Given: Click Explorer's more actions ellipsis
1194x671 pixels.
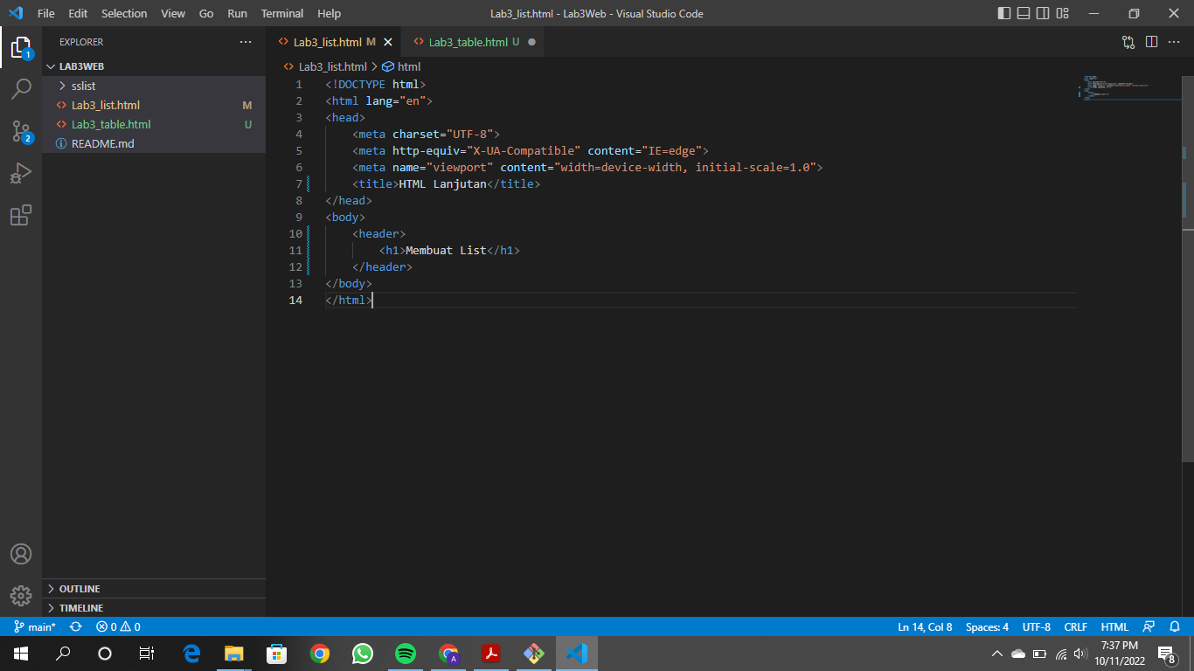Looking at the screenshot, I should click(246, 42).
